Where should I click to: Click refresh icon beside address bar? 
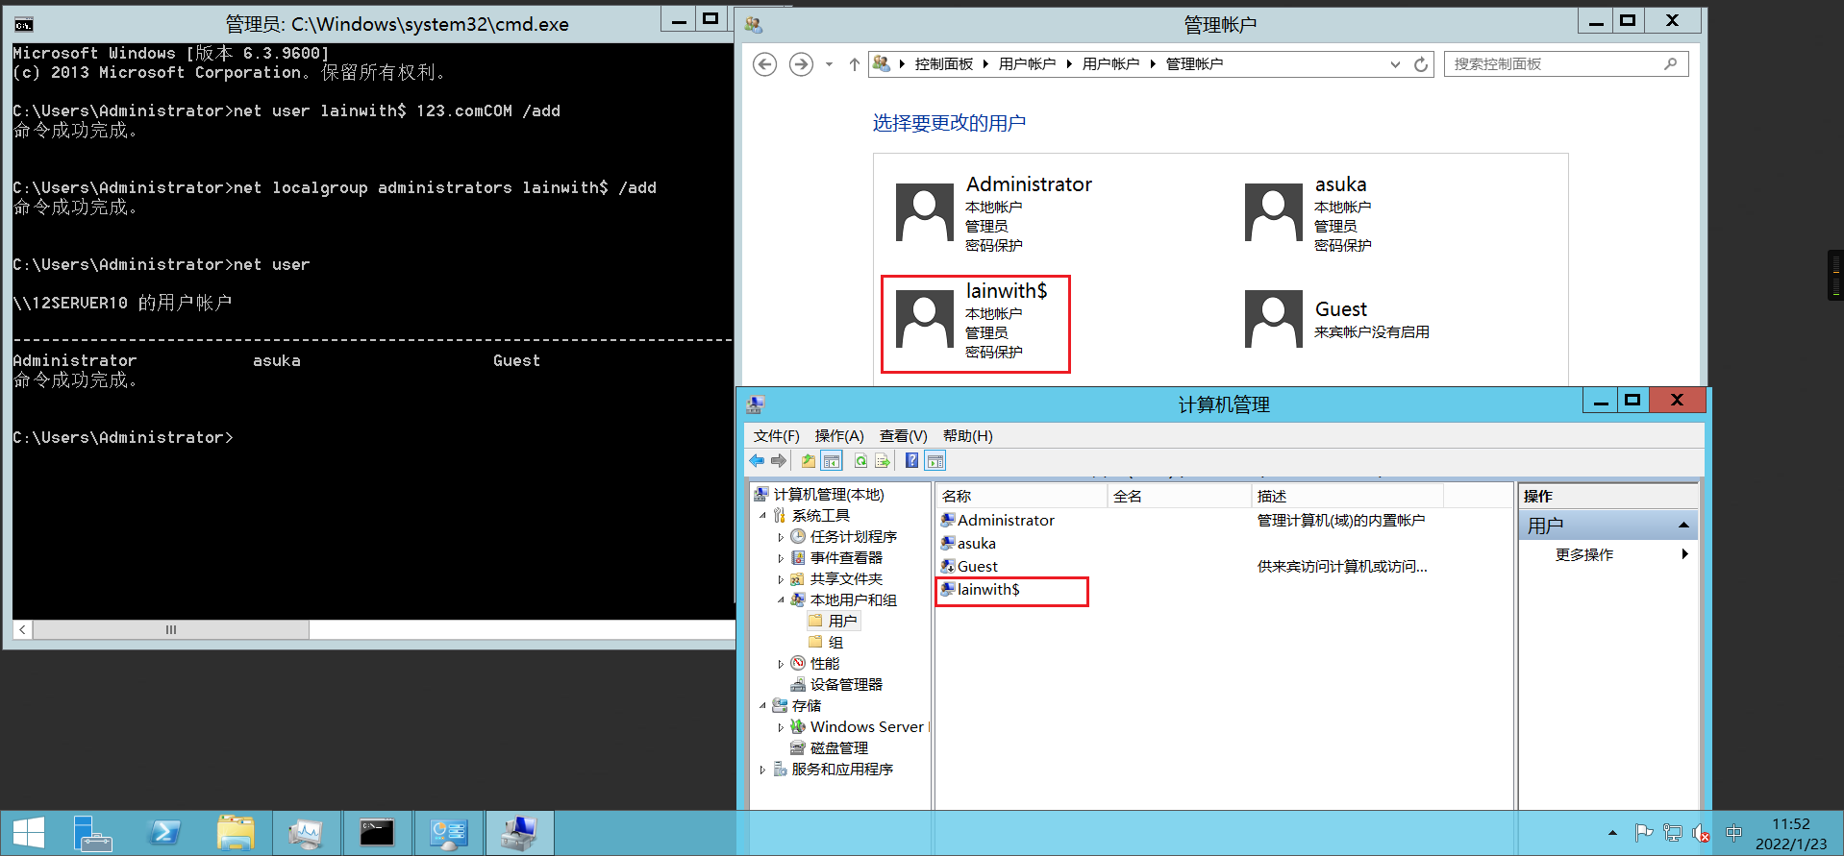(1421, 64)
